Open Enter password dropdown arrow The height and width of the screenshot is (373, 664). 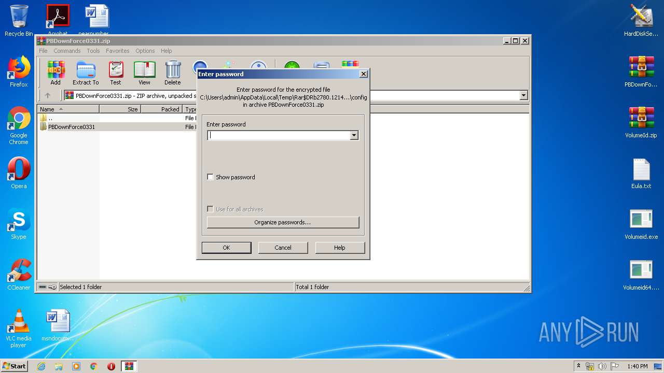[x=354, y=135]
